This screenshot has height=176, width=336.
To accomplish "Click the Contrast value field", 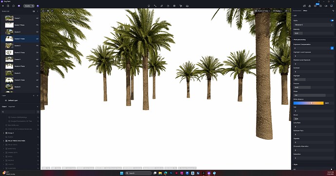I will [x=313, y=72].
